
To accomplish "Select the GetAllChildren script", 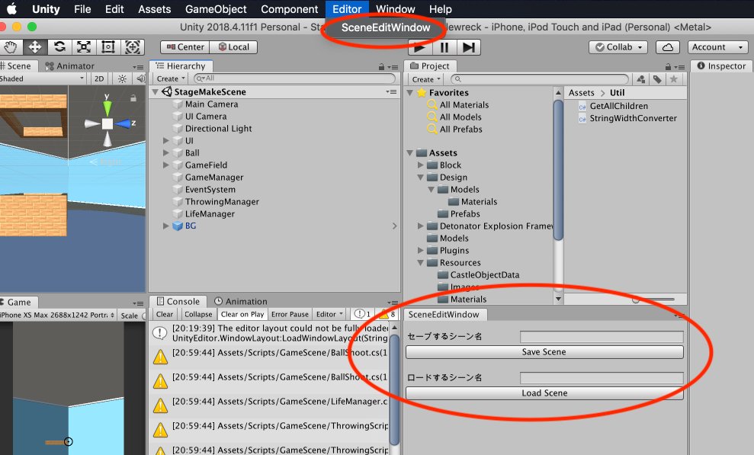I will [x=619, y=106].
